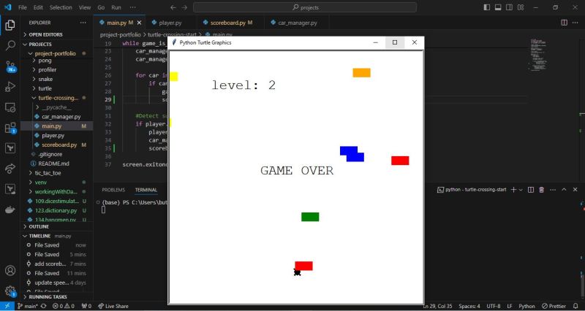Open the Manage gear icon

[10, 291]
